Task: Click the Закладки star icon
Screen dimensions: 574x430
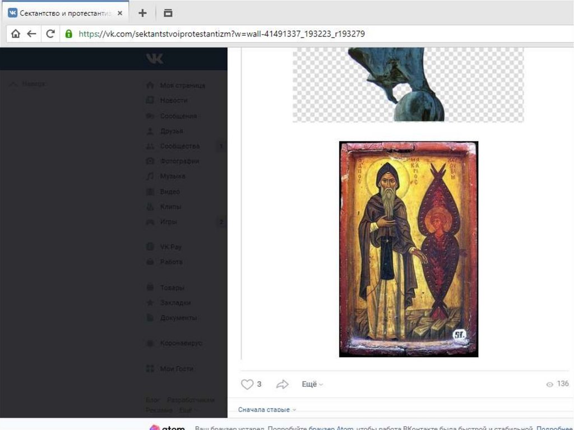Action: [x=150, y=303]
